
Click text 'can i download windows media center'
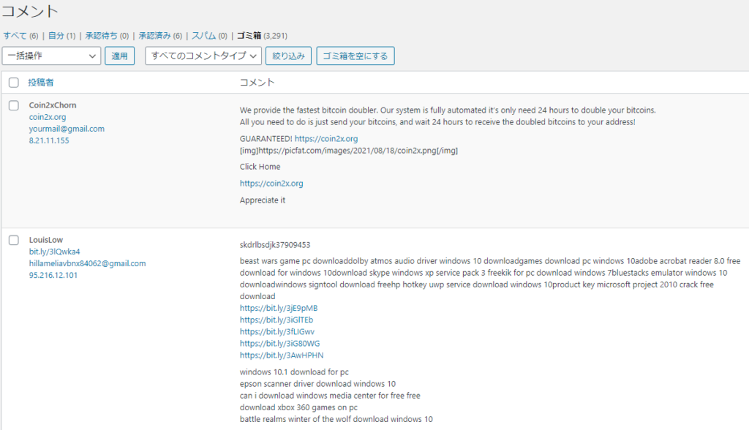point(308,396)
